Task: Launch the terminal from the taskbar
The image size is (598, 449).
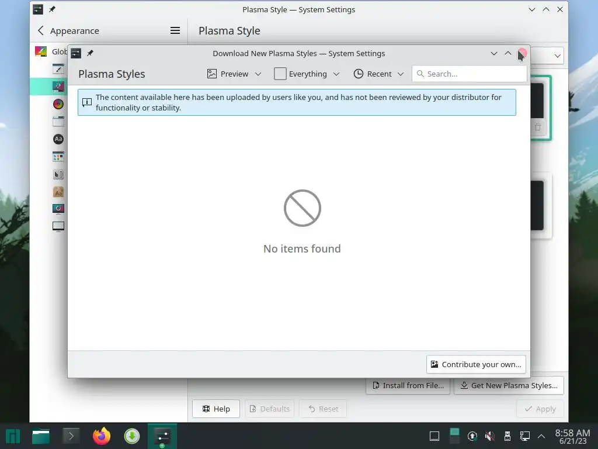Action: 71,436
